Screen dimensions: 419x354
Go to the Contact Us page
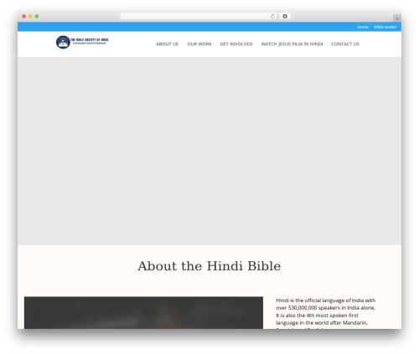point(345,44)
